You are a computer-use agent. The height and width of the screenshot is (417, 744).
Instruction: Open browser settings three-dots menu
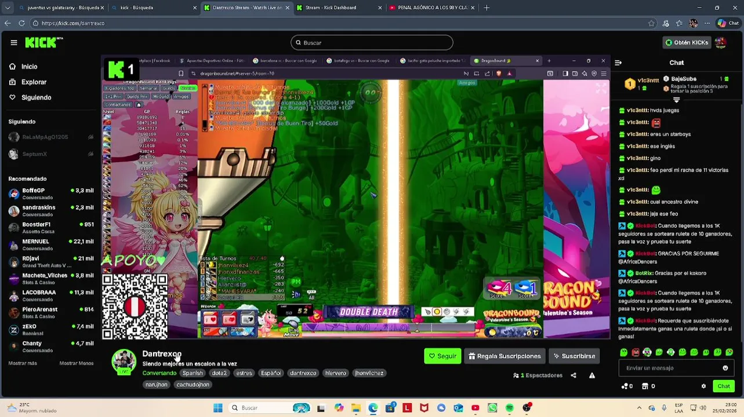(x=707, y=23)
